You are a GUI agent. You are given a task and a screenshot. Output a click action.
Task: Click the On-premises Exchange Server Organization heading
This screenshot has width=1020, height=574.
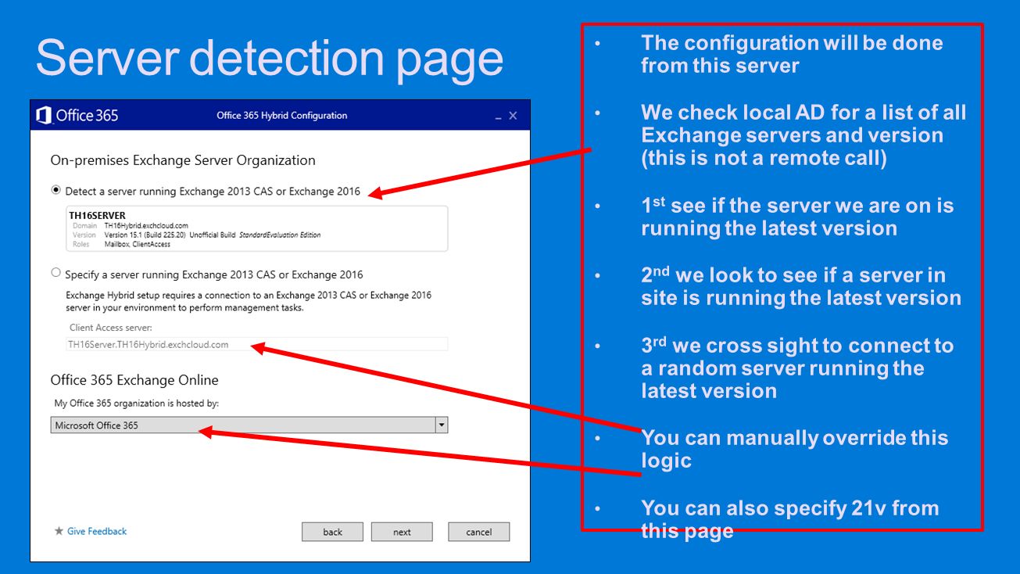[x=183, y=160]
